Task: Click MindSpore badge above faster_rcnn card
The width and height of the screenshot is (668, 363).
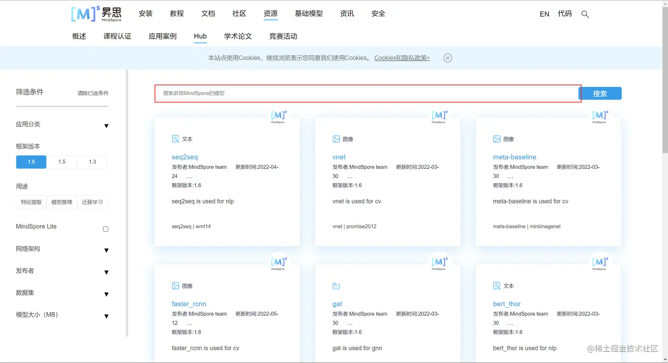Action: point(279,264)
